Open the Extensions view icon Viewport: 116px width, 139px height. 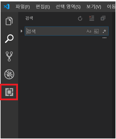coord(9,92)
